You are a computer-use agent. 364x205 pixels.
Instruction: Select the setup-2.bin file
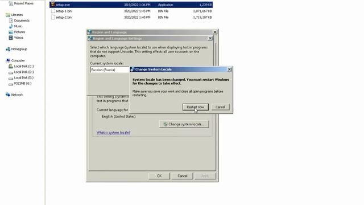point(131,17)
